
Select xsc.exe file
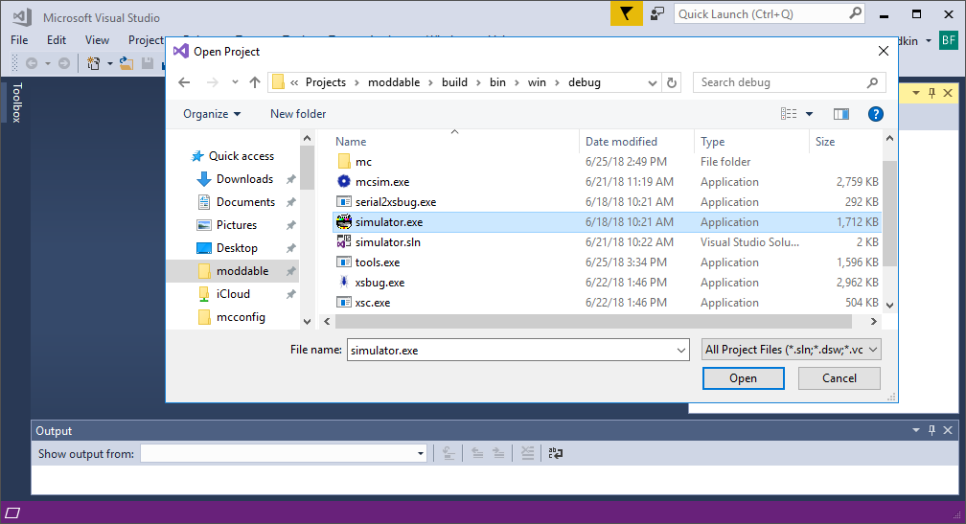(607, 303)
